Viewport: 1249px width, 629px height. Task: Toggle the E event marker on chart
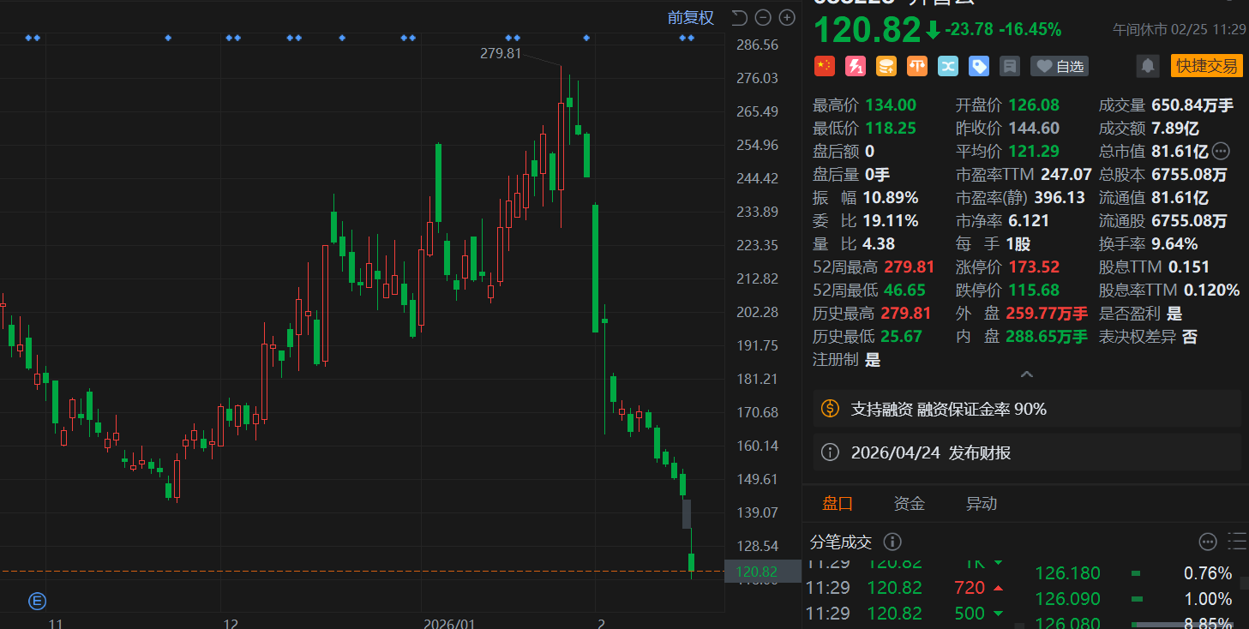37,601
